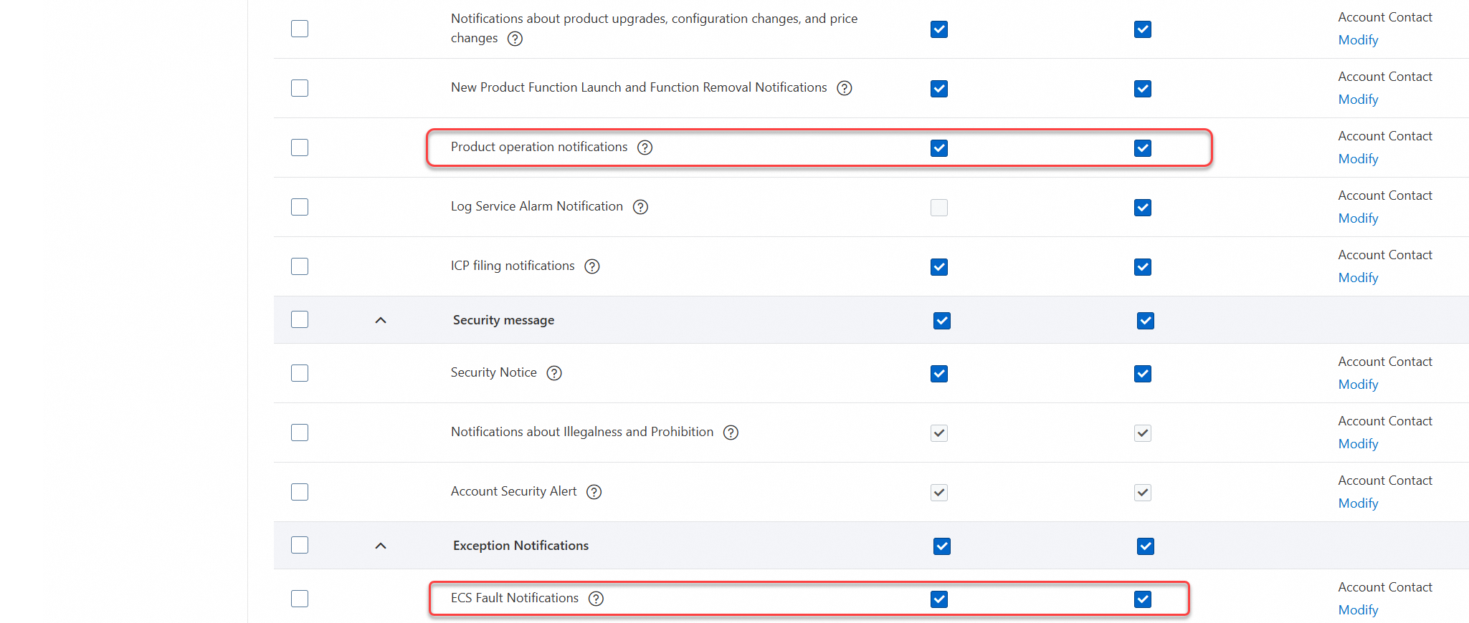The height and width of the screenshot is (623, 1469).
Task: Modify contact for ECS Fault Notifications
Action: (x=1358, y=610)
